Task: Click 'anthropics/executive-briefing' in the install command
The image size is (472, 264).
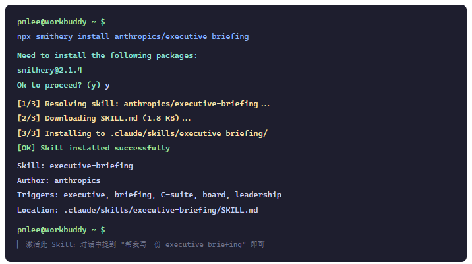Action: (181, 37)
